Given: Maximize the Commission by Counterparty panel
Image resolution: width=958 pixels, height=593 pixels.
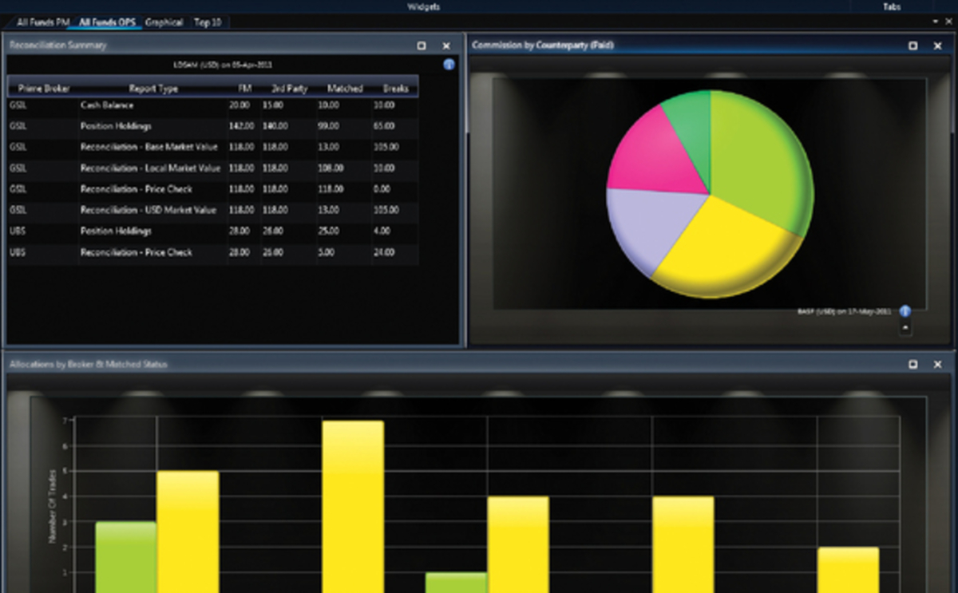Looking at the screenshot, I should (x=913, y=46).
